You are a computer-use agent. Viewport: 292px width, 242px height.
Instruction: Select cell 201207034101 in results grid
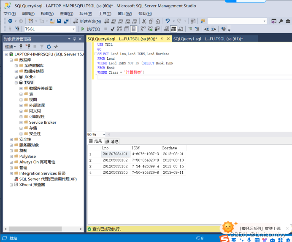116,154
